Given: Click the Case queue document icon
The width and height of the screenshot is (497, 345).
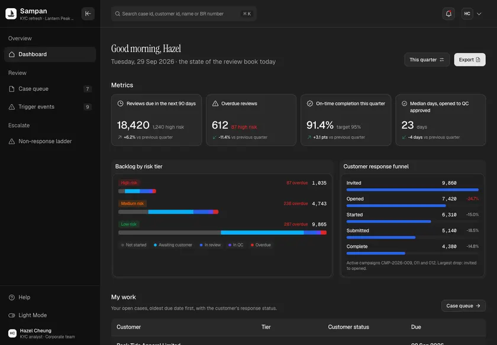Looking at the screenshot, I should click(x=12, y=89).
